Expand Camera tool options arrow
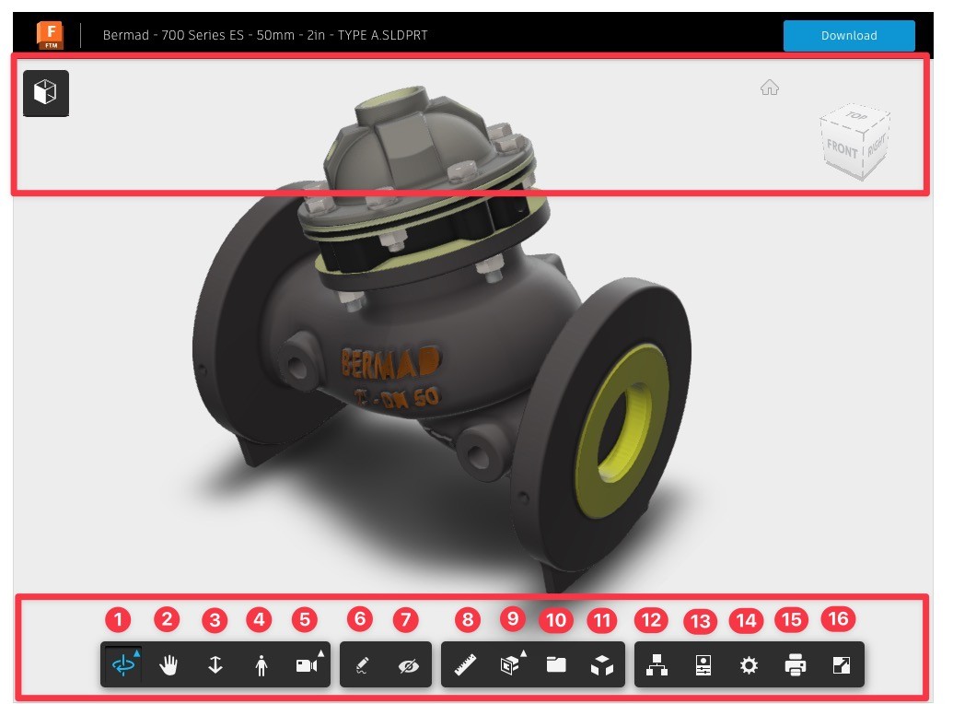The height and width of the screenshot is (704, 953). pyautogui.click(x=321, y=653)
